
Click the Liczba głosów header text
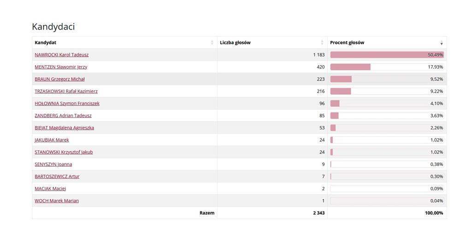pyautogui.click(x=235, y=43)
